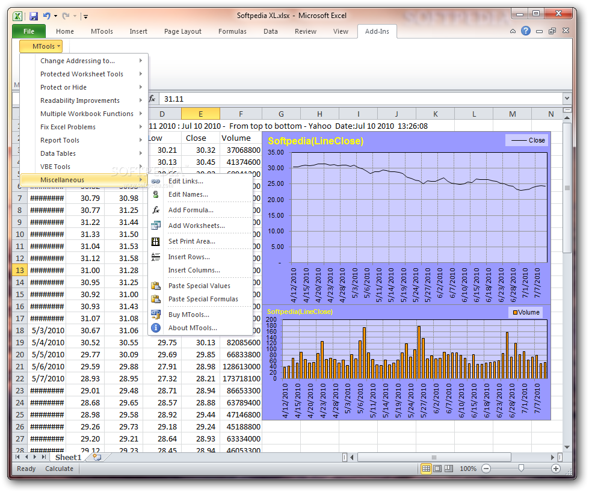Click the Save icon in quick access toolbar
The height and width of the screenshot is (492, 589).
pos(34,16)
